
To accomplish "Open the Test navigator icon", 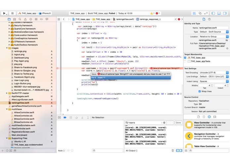I will (x=31, y=19).
